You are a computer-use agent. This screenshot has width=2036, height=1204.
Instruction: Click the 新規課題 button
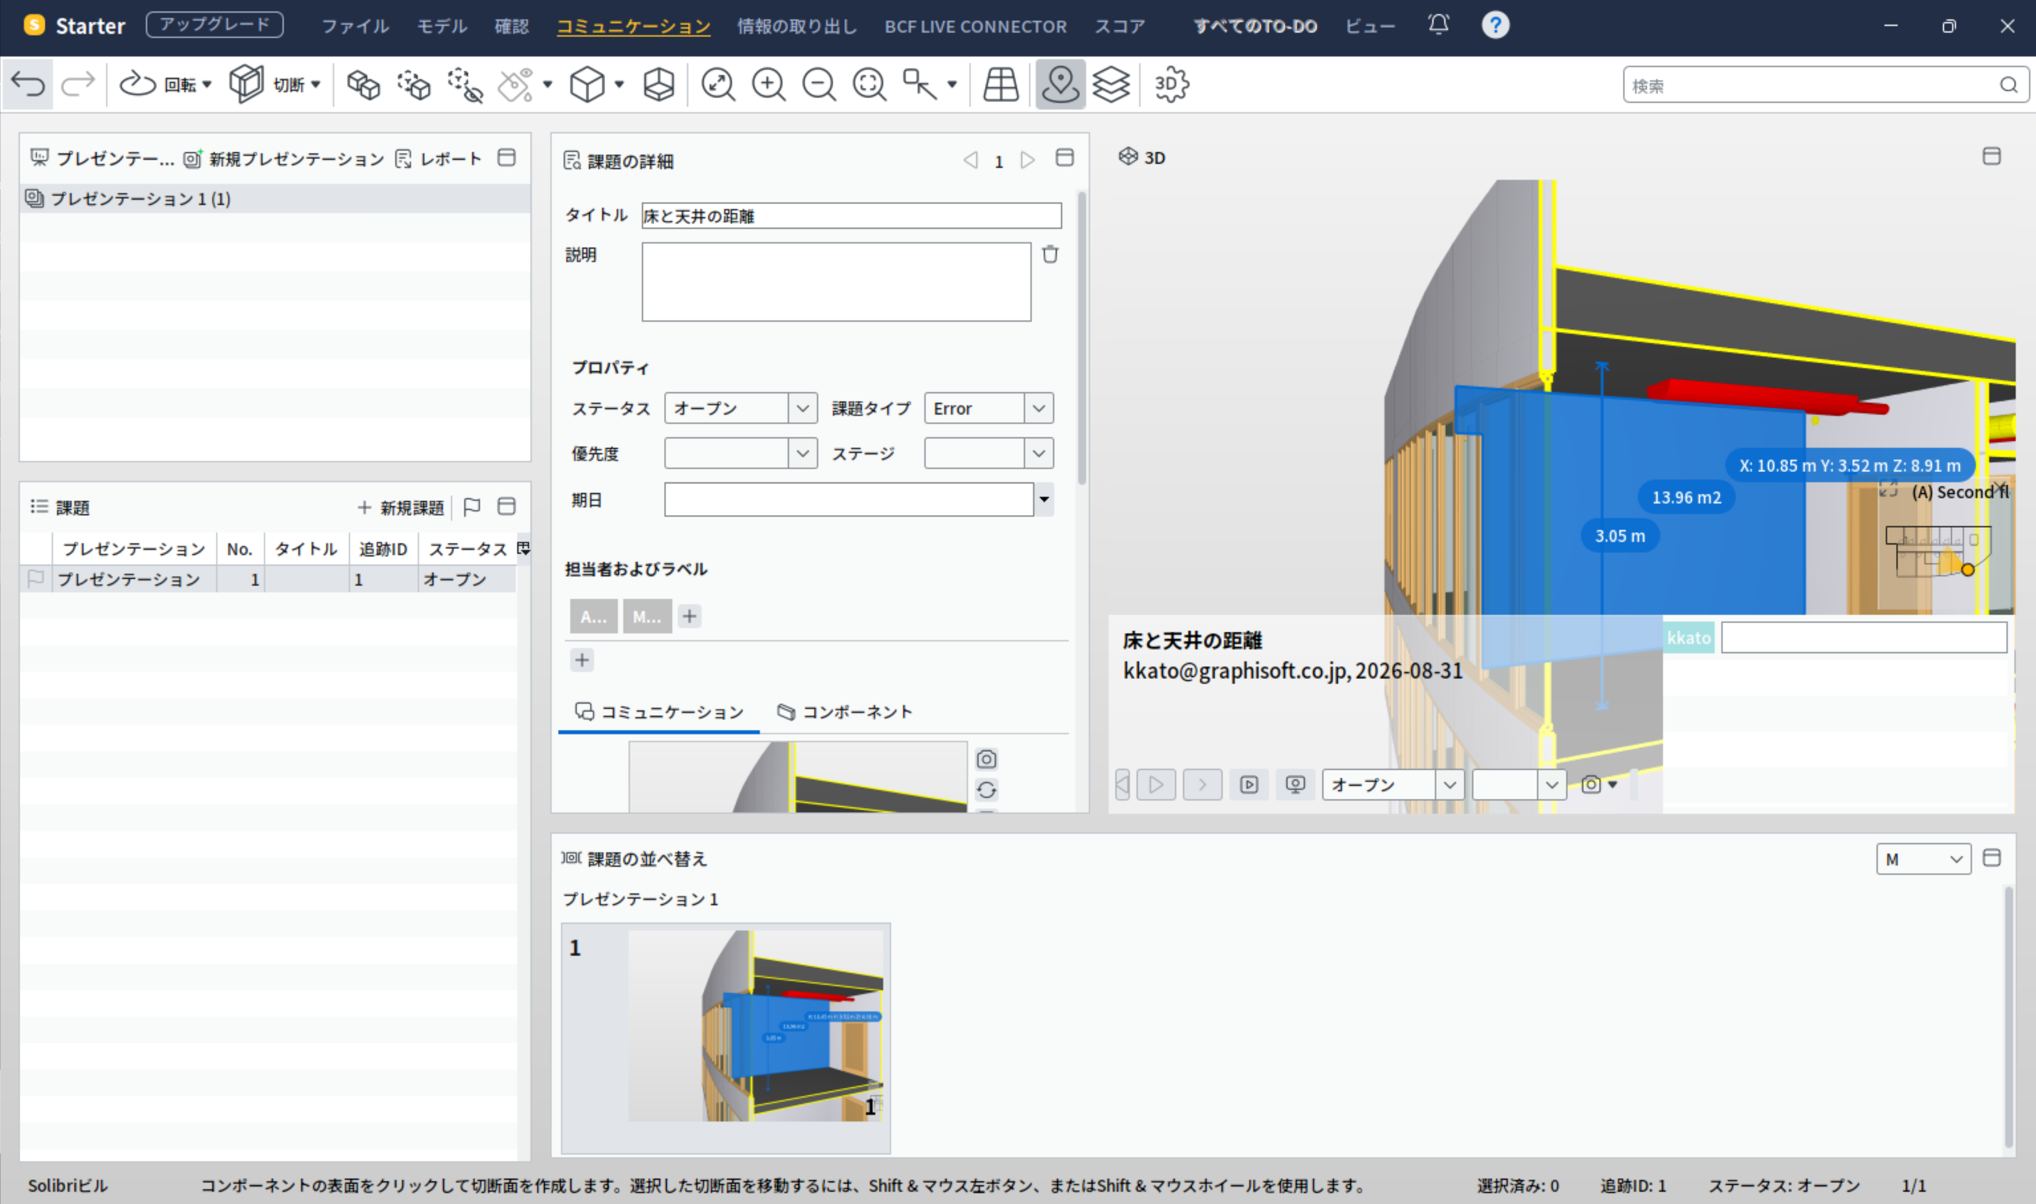point(401,507)
